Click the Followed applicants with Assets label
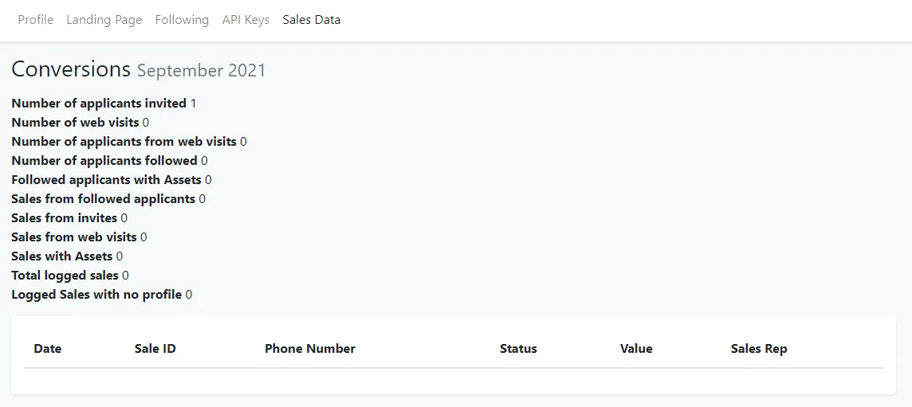 (106, 180)
